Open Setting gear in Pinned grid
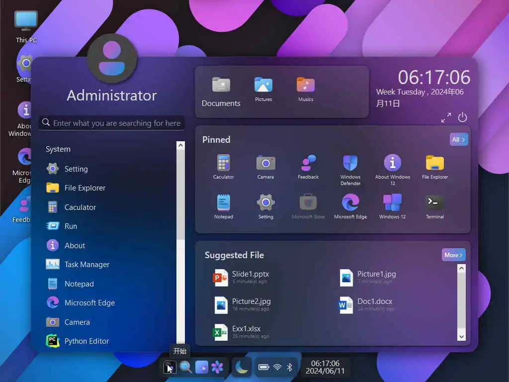The height and width of the screenshot is (382, 509). pos(265,206)
